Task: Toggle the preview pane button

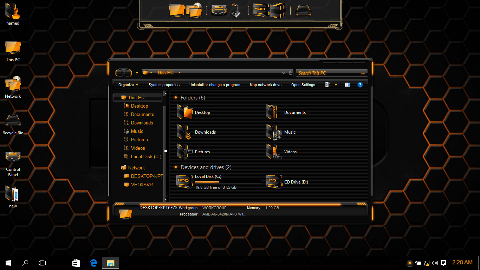Action: click(x=347, y=85)
